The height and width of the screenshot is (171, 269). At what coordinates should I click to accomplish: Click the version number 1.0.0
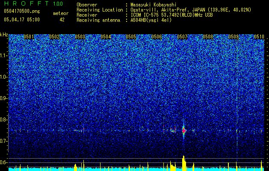coord(58,4)
